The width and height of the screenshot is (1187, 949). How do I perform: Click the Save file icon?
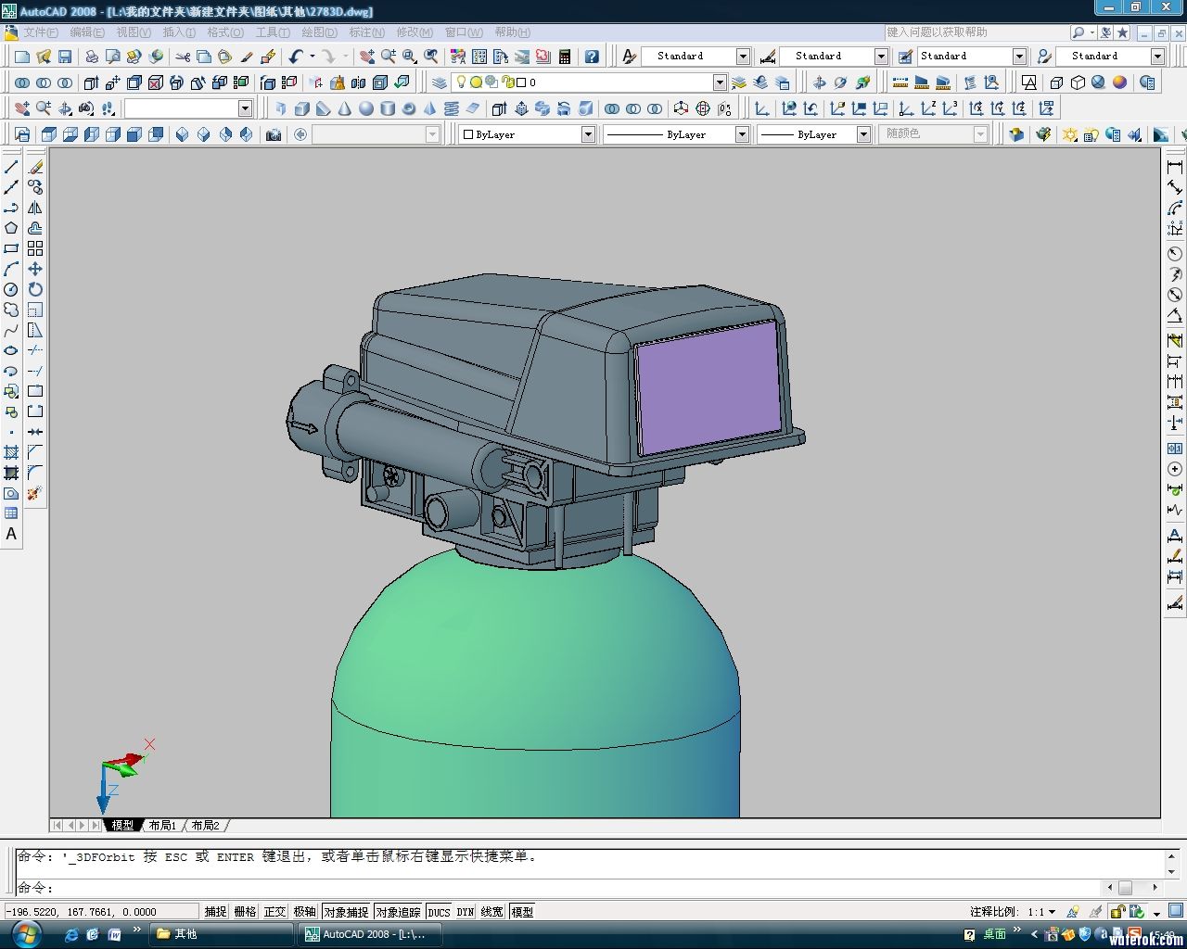point(65,57)
